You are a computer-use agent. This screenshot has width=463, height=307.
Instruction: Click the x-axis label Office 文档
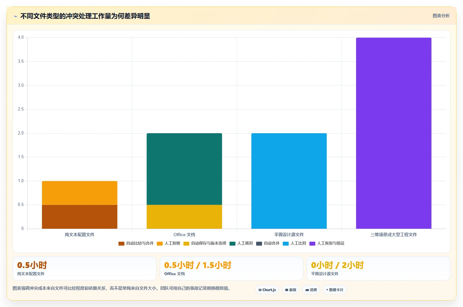point(184,235)
